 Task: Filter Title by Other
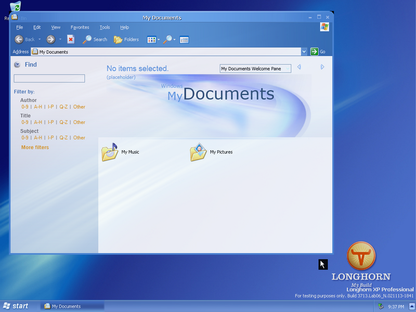pos(79,122)
